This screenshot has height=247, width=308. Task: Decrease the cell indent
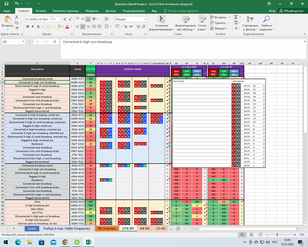coord(94,26)
